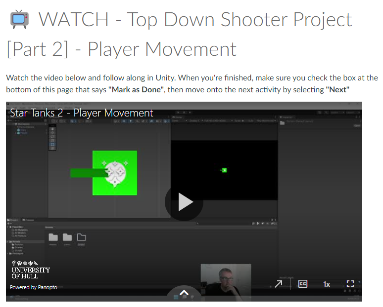Click the small green player in the Game view

pos(224,170)
